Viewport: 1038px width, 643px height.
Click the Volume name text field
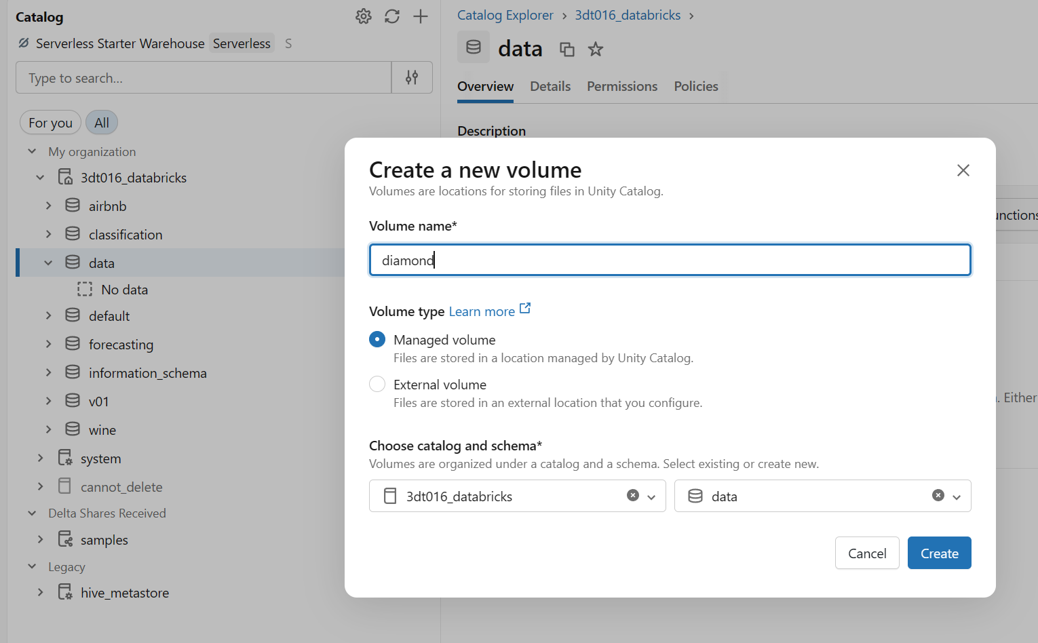(670, 260)
